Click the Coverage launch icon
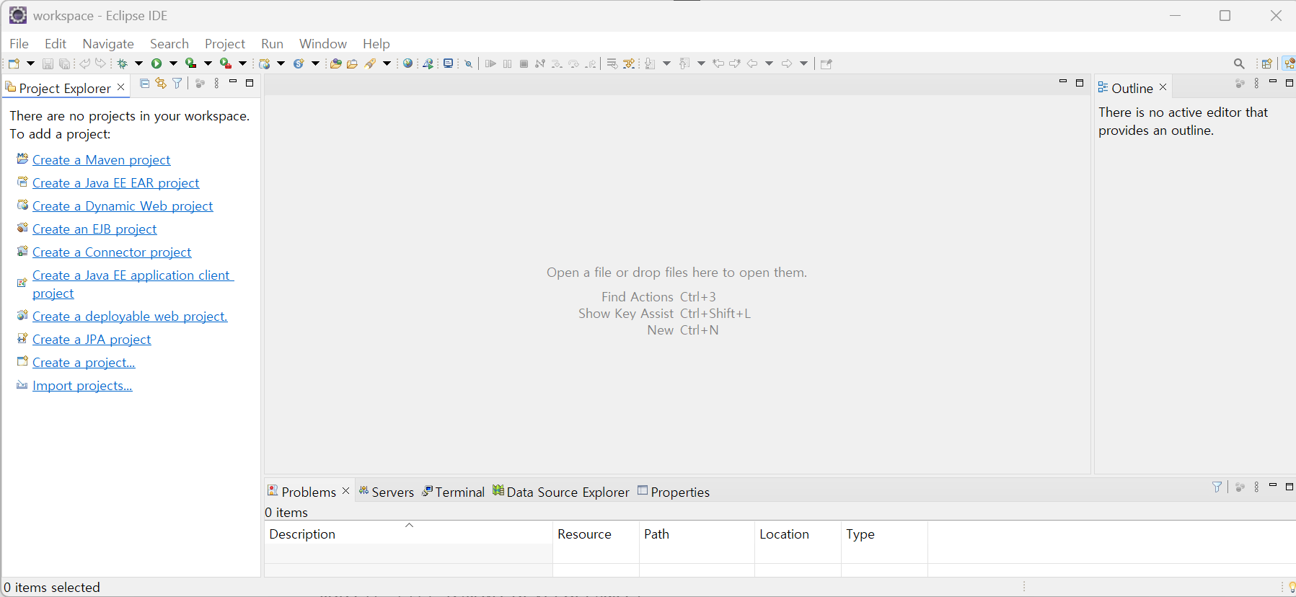Viewport: 1296px width, 597px height. point(190,63)
